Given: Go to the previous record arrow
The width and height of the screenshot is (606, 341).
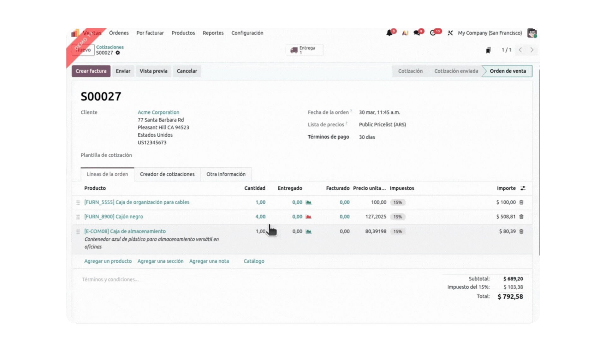Looking at the screenshot, I should (520, 50).
